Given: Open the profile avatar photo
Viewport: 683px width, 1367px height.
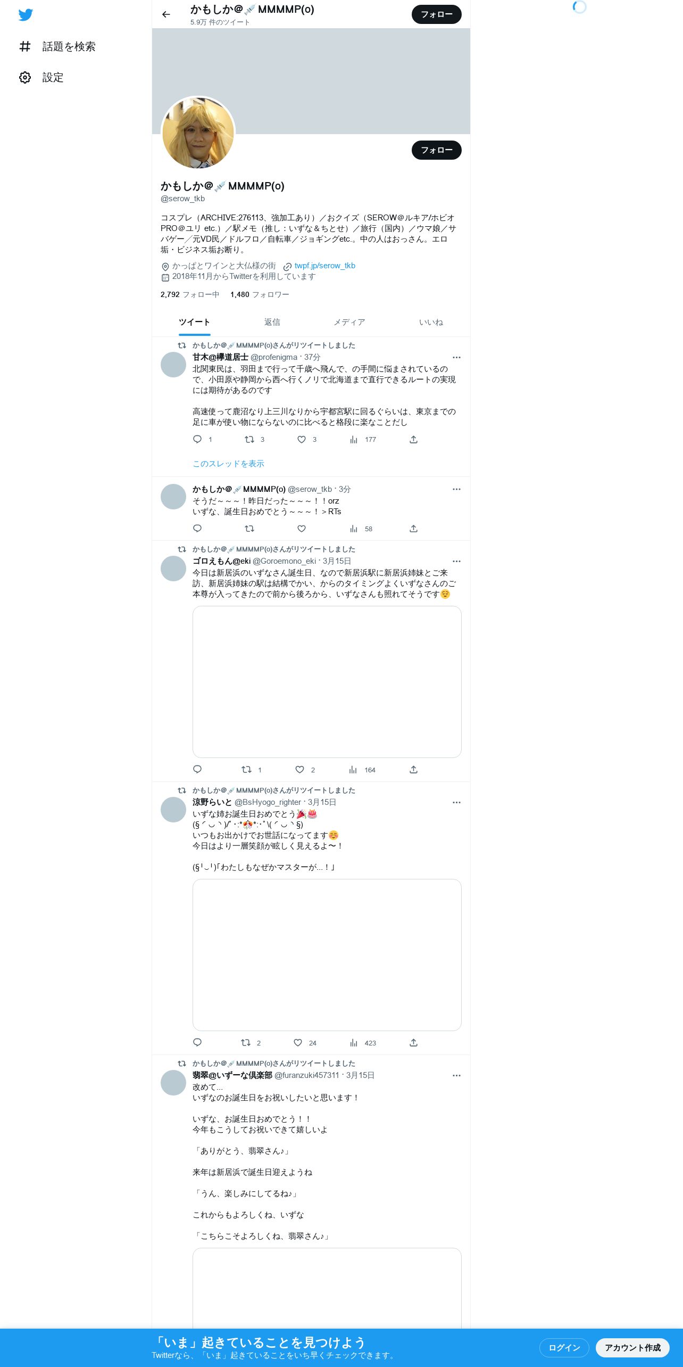Looking at the screenshot, I should click(198, 133).
